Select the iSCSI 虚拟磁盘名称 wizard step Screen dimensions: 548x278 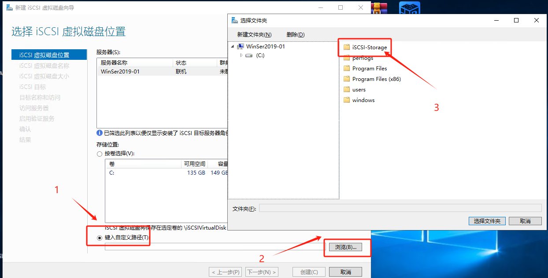pos(44,66)
